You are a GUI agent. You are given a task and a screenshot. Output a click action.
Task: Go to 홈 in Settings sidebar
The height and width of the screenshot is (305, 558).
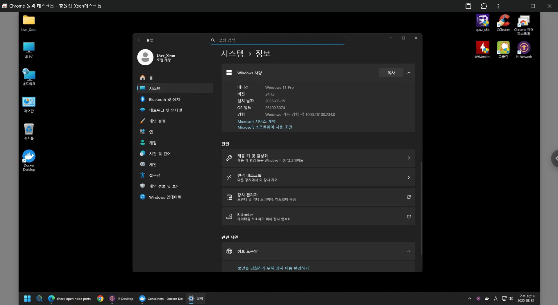coord(175,78)
